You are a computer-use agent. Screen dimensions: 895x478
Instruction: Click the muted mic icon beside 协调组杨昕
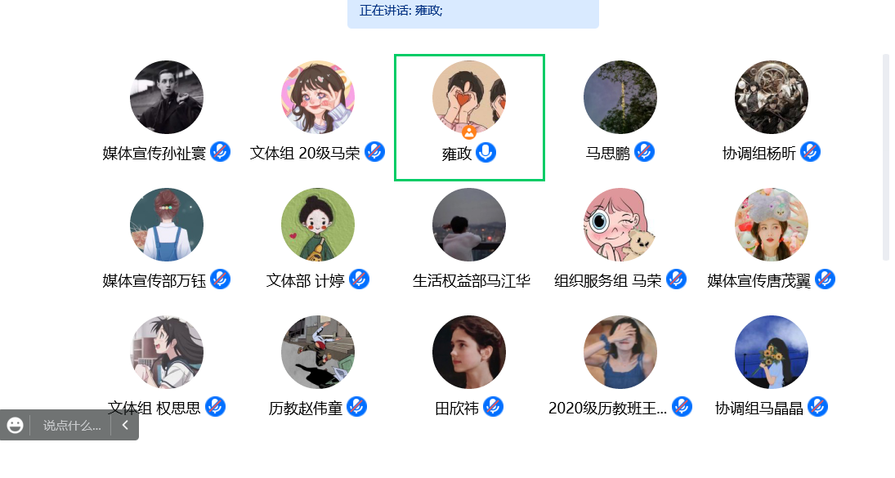click(x=811, y=152)
